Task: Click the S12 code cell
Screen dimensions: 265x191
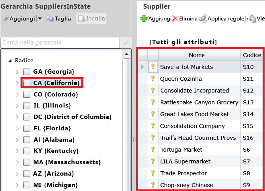Action: pyautogui.click(x=252, y=91)
